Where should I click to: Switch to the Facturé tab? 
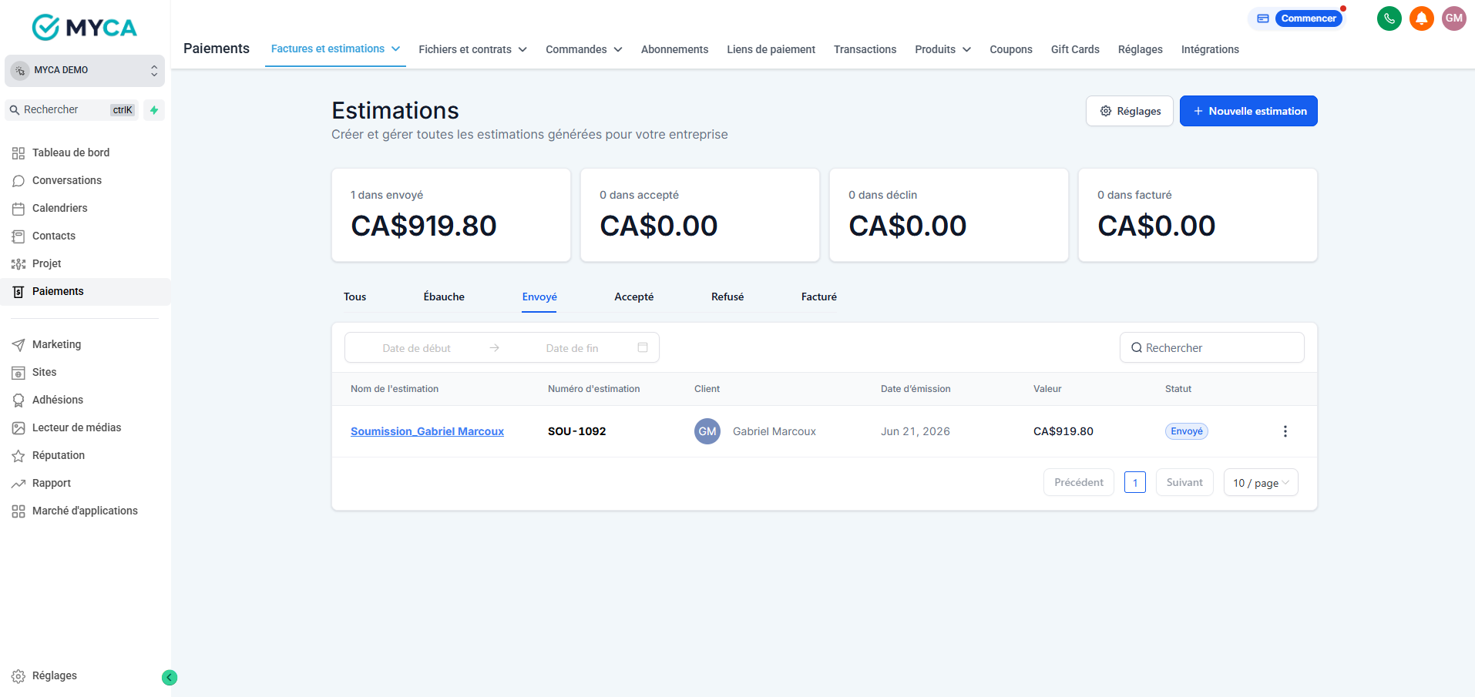pos(819,297)
